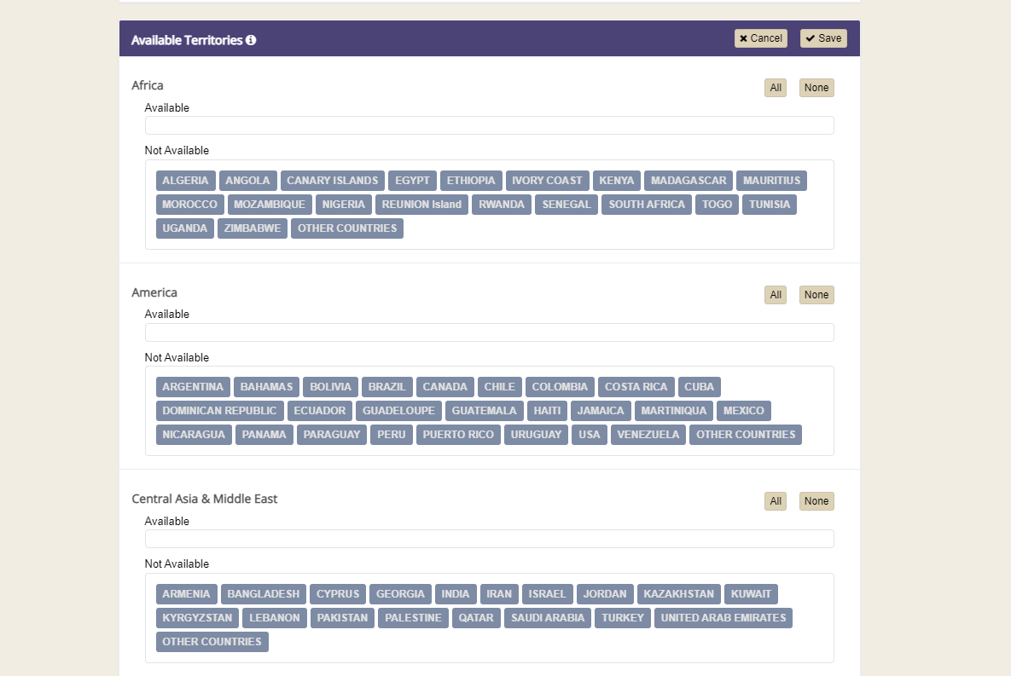Select the UNITED ARAB EMIRATES tag
The height and width of the screenshot is (676, 1011).
click(x=723, y=618)
